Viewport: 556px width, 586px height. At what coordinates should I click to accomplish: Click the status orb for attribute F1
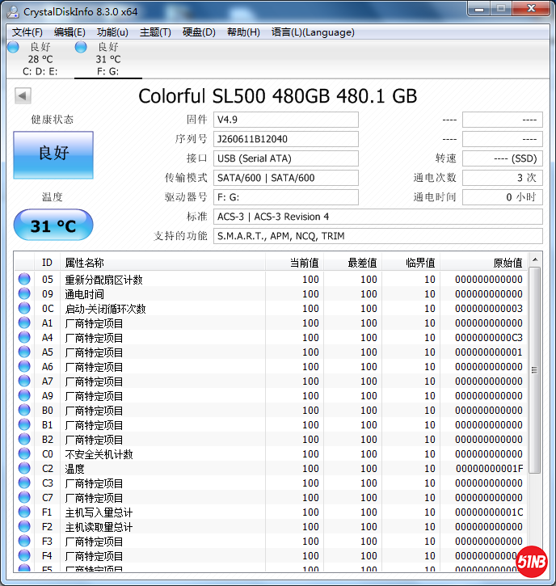(24, 512)
